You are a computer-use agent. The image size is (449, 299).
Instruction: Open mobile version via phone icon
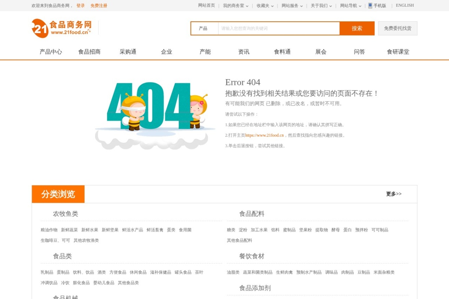tap(370, 6)
